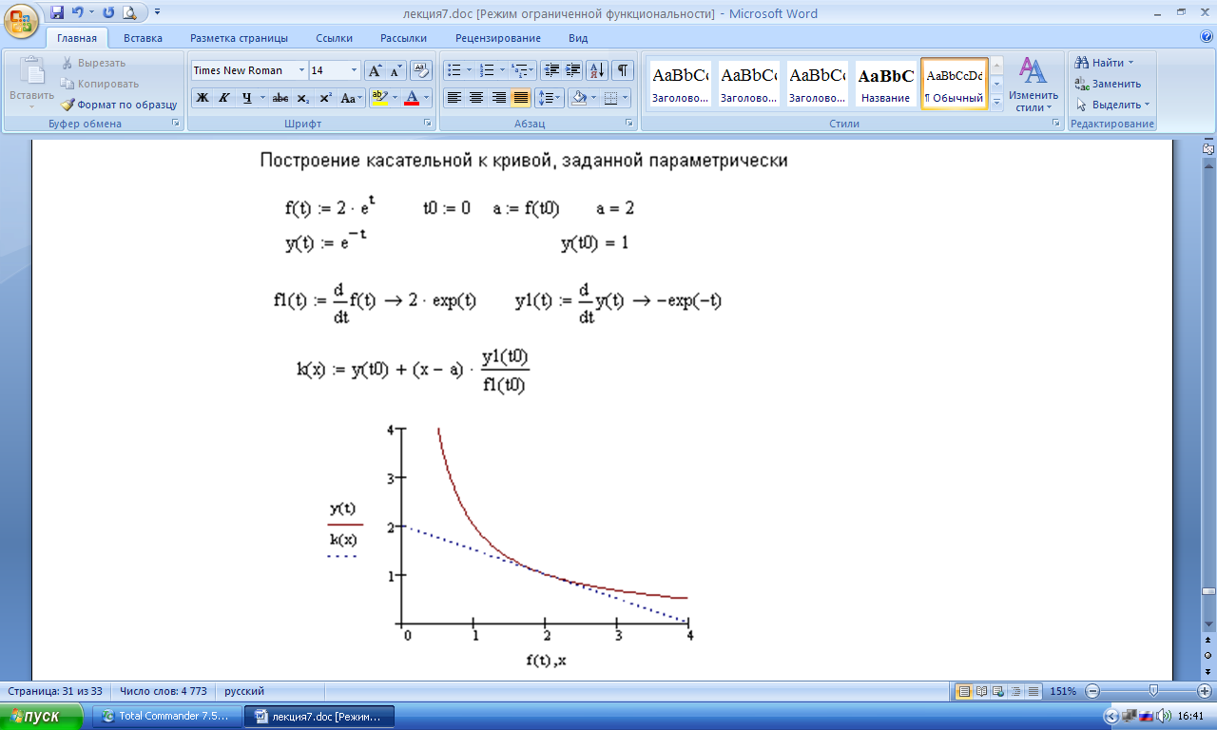1217x730 pixels.
Task: Click the zoom slider handle
Action: pyautogui.click(x=1152, y=691)
